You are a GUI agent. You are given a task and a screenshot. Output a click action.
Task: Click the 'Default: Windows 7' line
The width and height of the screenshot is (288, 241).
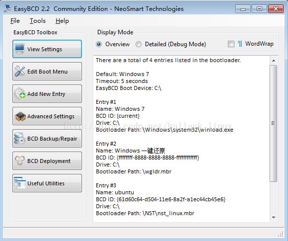click(122, 74)
